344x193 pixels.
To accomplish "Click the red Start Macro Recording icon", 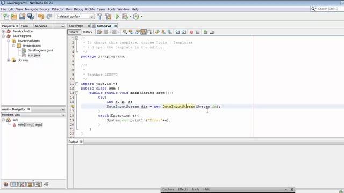I will [x=191, y=32].
